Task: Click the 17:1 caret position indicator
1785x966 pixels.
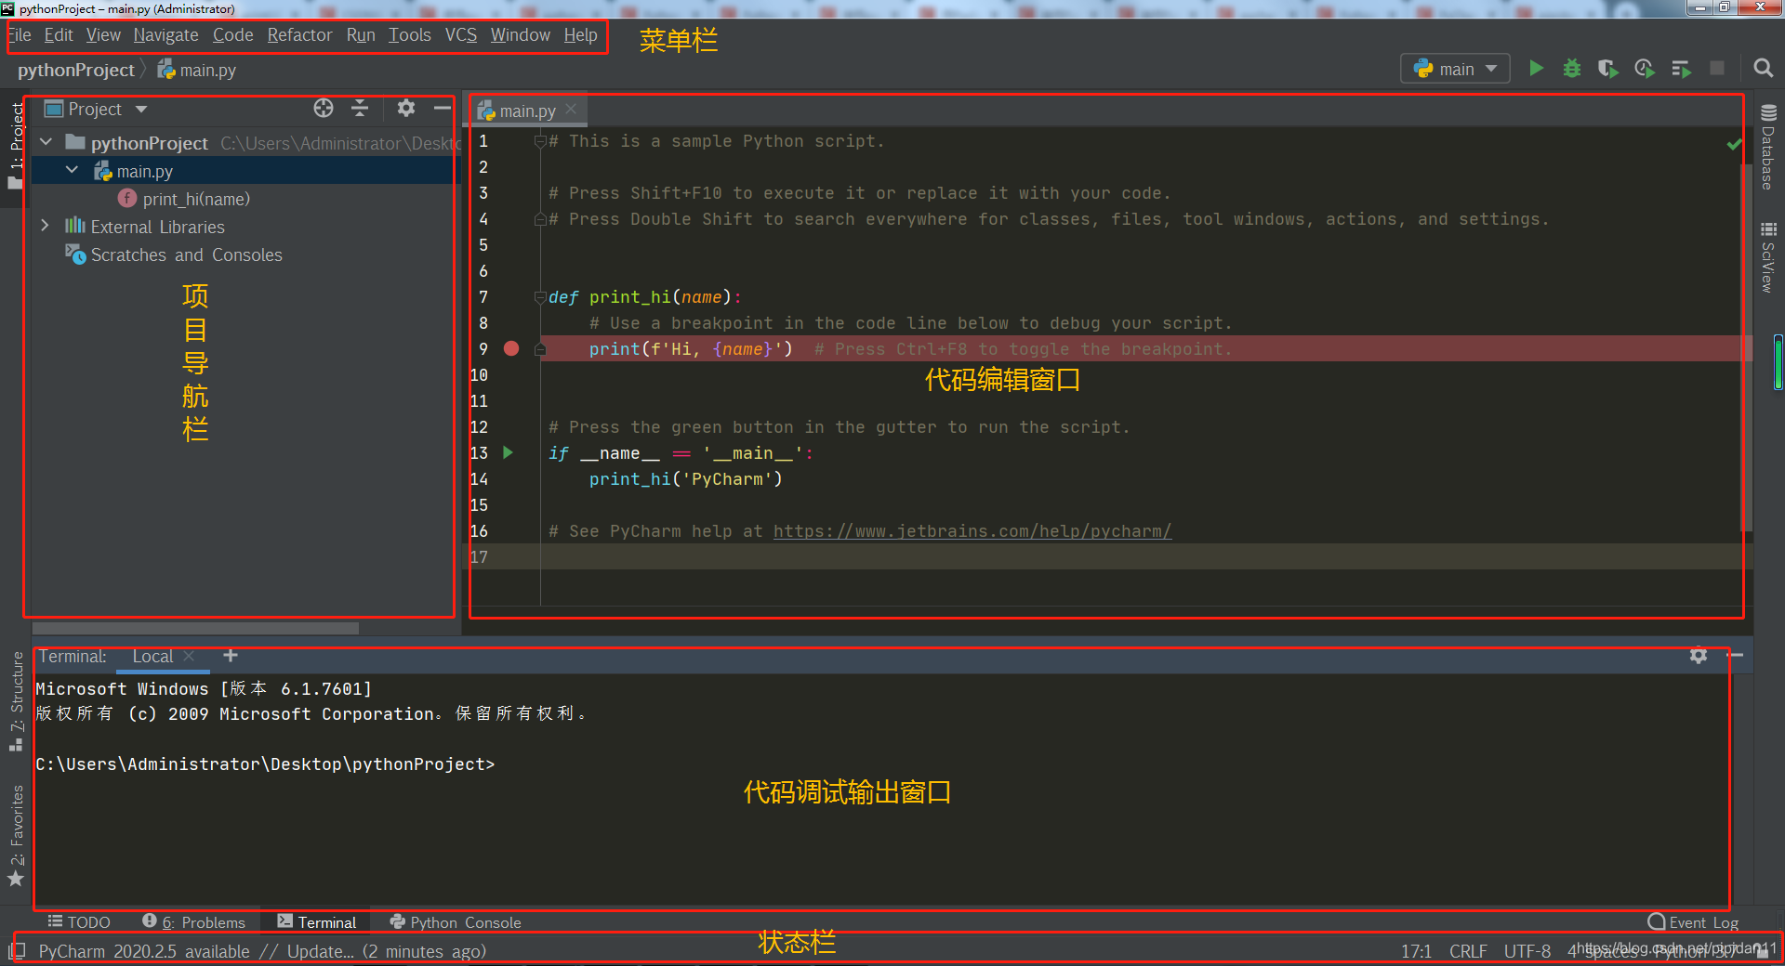Action: point(1416,951)
